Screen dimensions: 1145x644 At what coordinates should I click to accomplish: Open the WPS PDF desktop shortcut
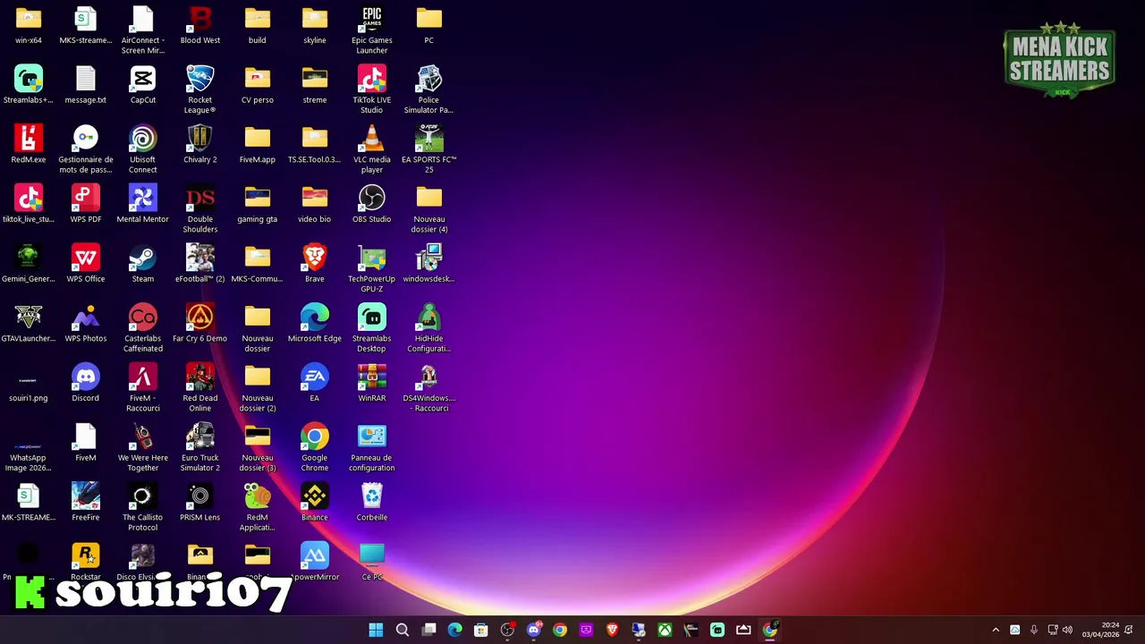[86, 203]
